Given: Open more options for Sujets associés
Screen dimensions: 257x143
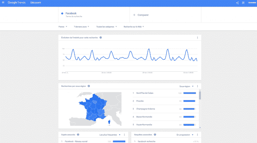Looking at the screenshot, I should 124,135.
